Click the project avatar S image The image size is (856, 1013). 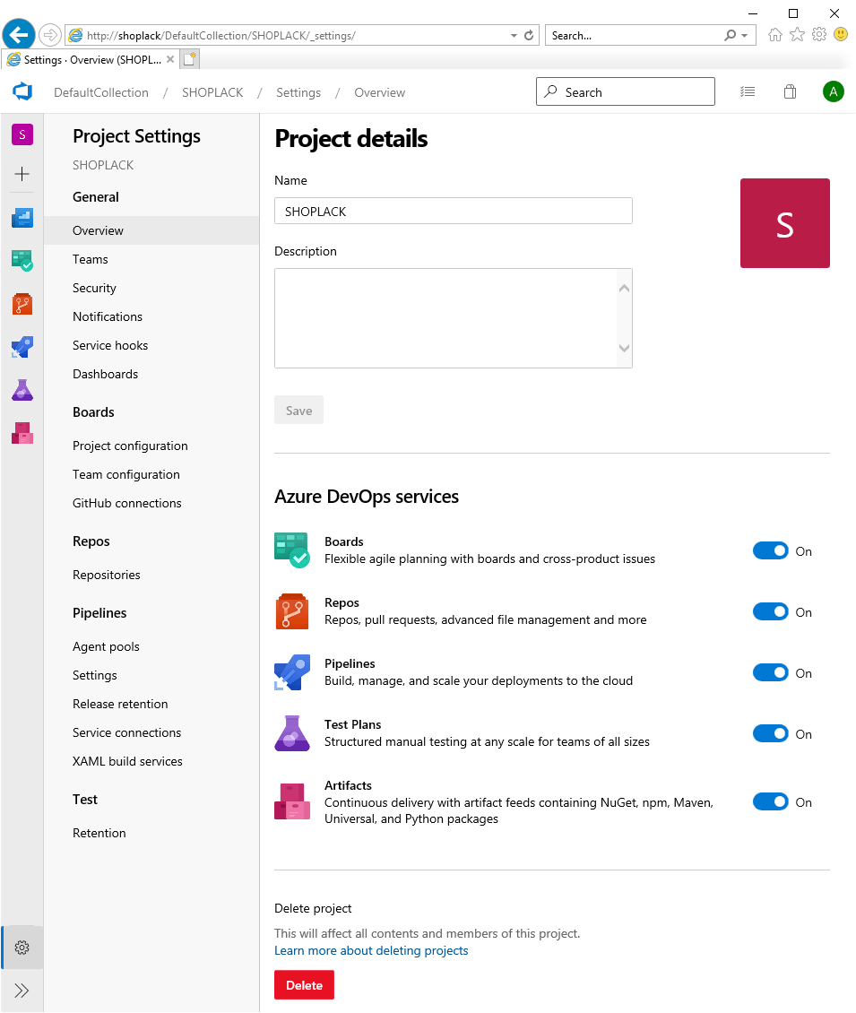(x=785, y=223)
